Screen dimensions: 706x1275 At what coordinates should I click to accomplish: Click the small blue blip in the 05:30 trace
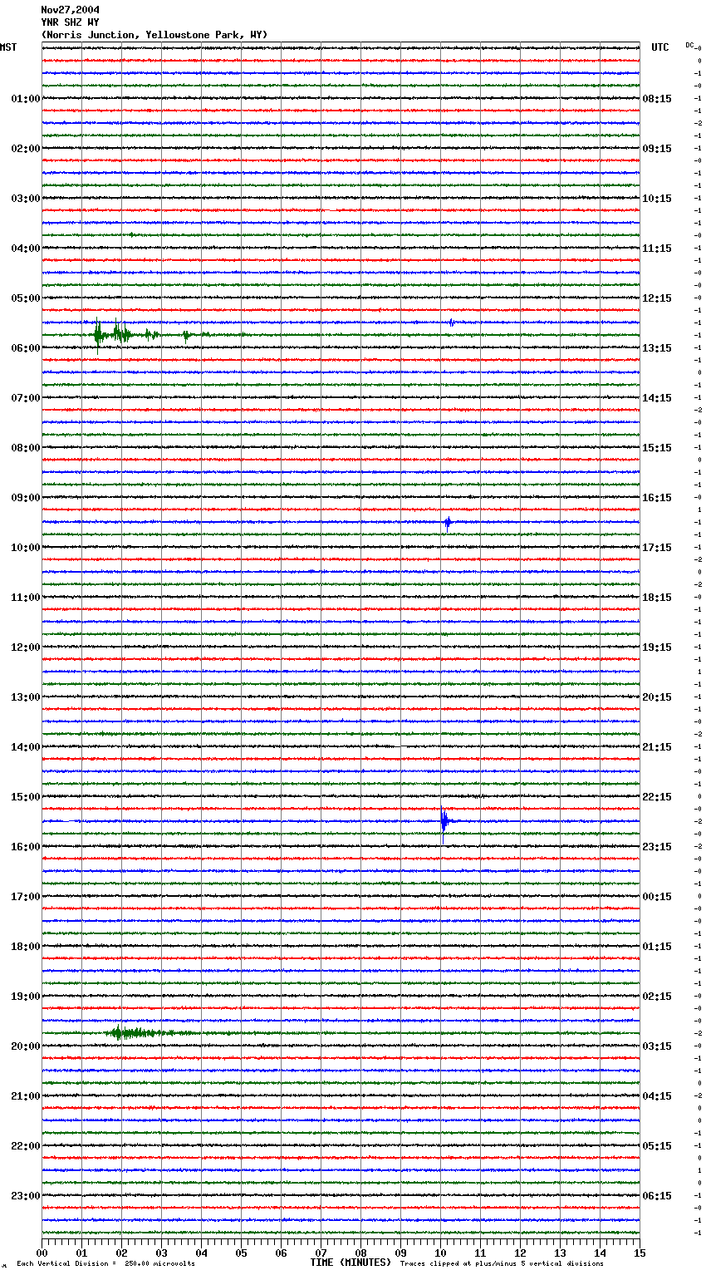[x=451, y=322]
